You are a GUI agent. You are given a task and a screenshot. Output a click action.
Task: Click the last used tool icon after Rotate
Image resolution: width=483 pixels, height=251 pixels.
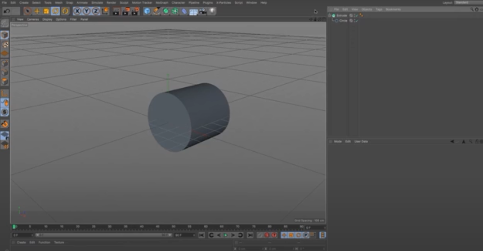pyautogui.click(x=65, y=12)
